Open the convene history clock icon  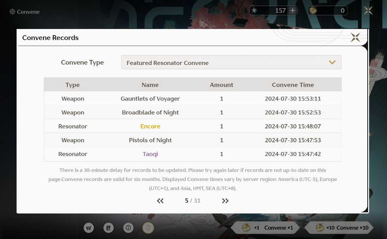148,228
